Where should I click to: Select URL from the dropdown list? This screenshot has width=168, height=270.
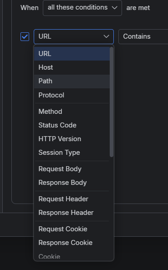tap(72, 54)
